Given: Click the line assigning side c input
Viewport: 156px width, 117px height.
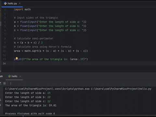Looking at the screenshot, I should point(50,30).
